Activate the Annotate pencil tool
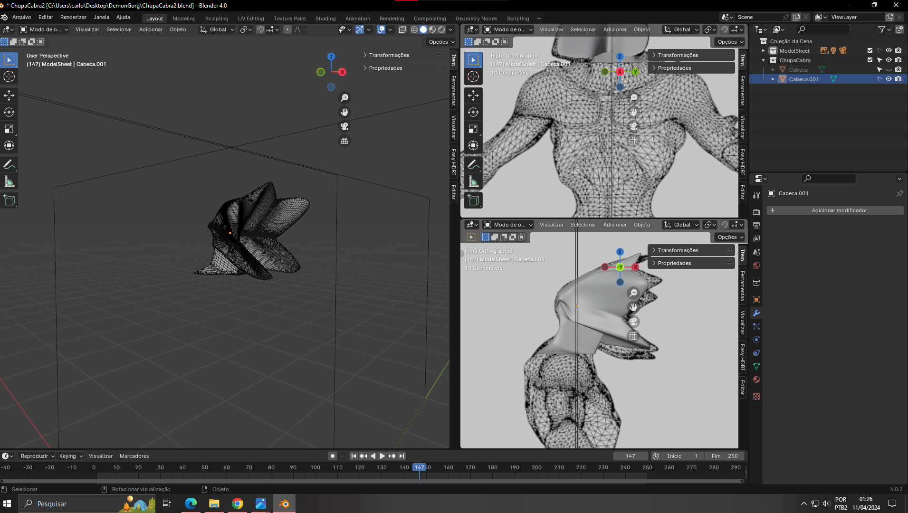 coord(9,165)
